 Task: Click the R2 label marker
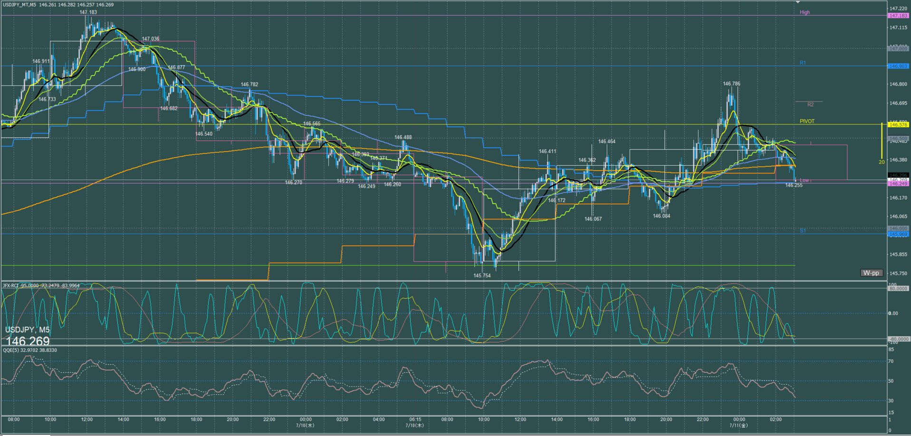pyautogui.click(x=810, y=104)
